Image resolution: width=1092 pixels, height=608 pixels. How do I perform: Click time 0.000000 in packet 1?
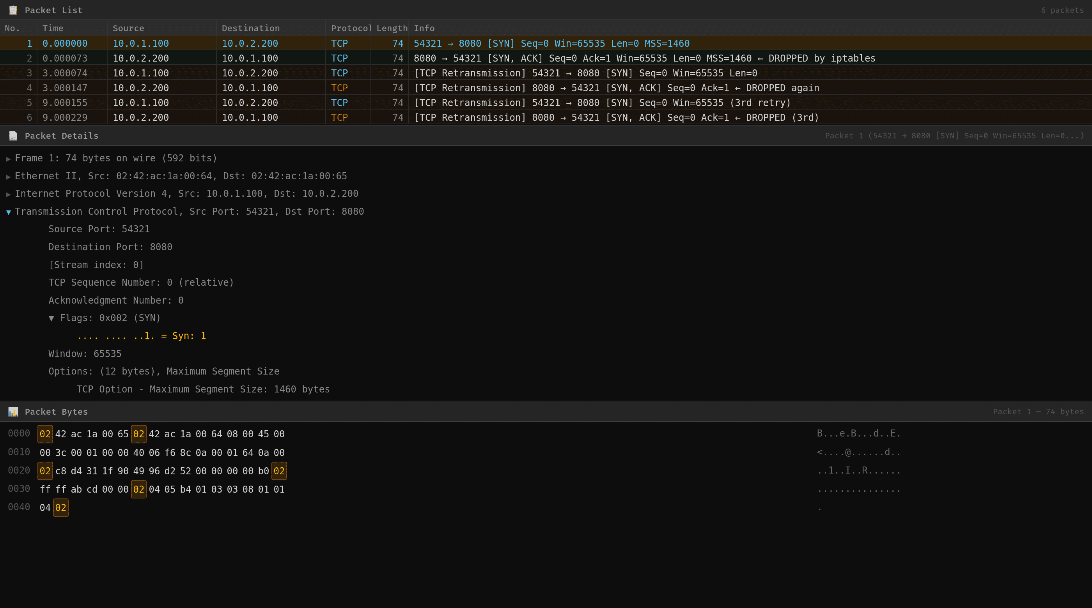click(65, 43)
